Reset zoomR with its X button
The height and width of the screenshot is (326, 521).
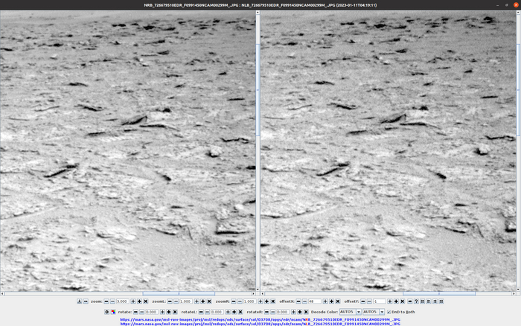click(273, 301)
